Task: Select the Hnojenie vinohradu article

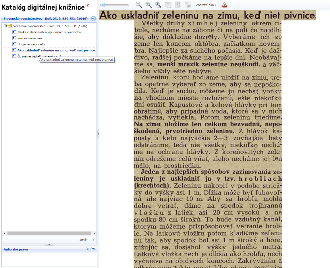Action: (31, 44)
